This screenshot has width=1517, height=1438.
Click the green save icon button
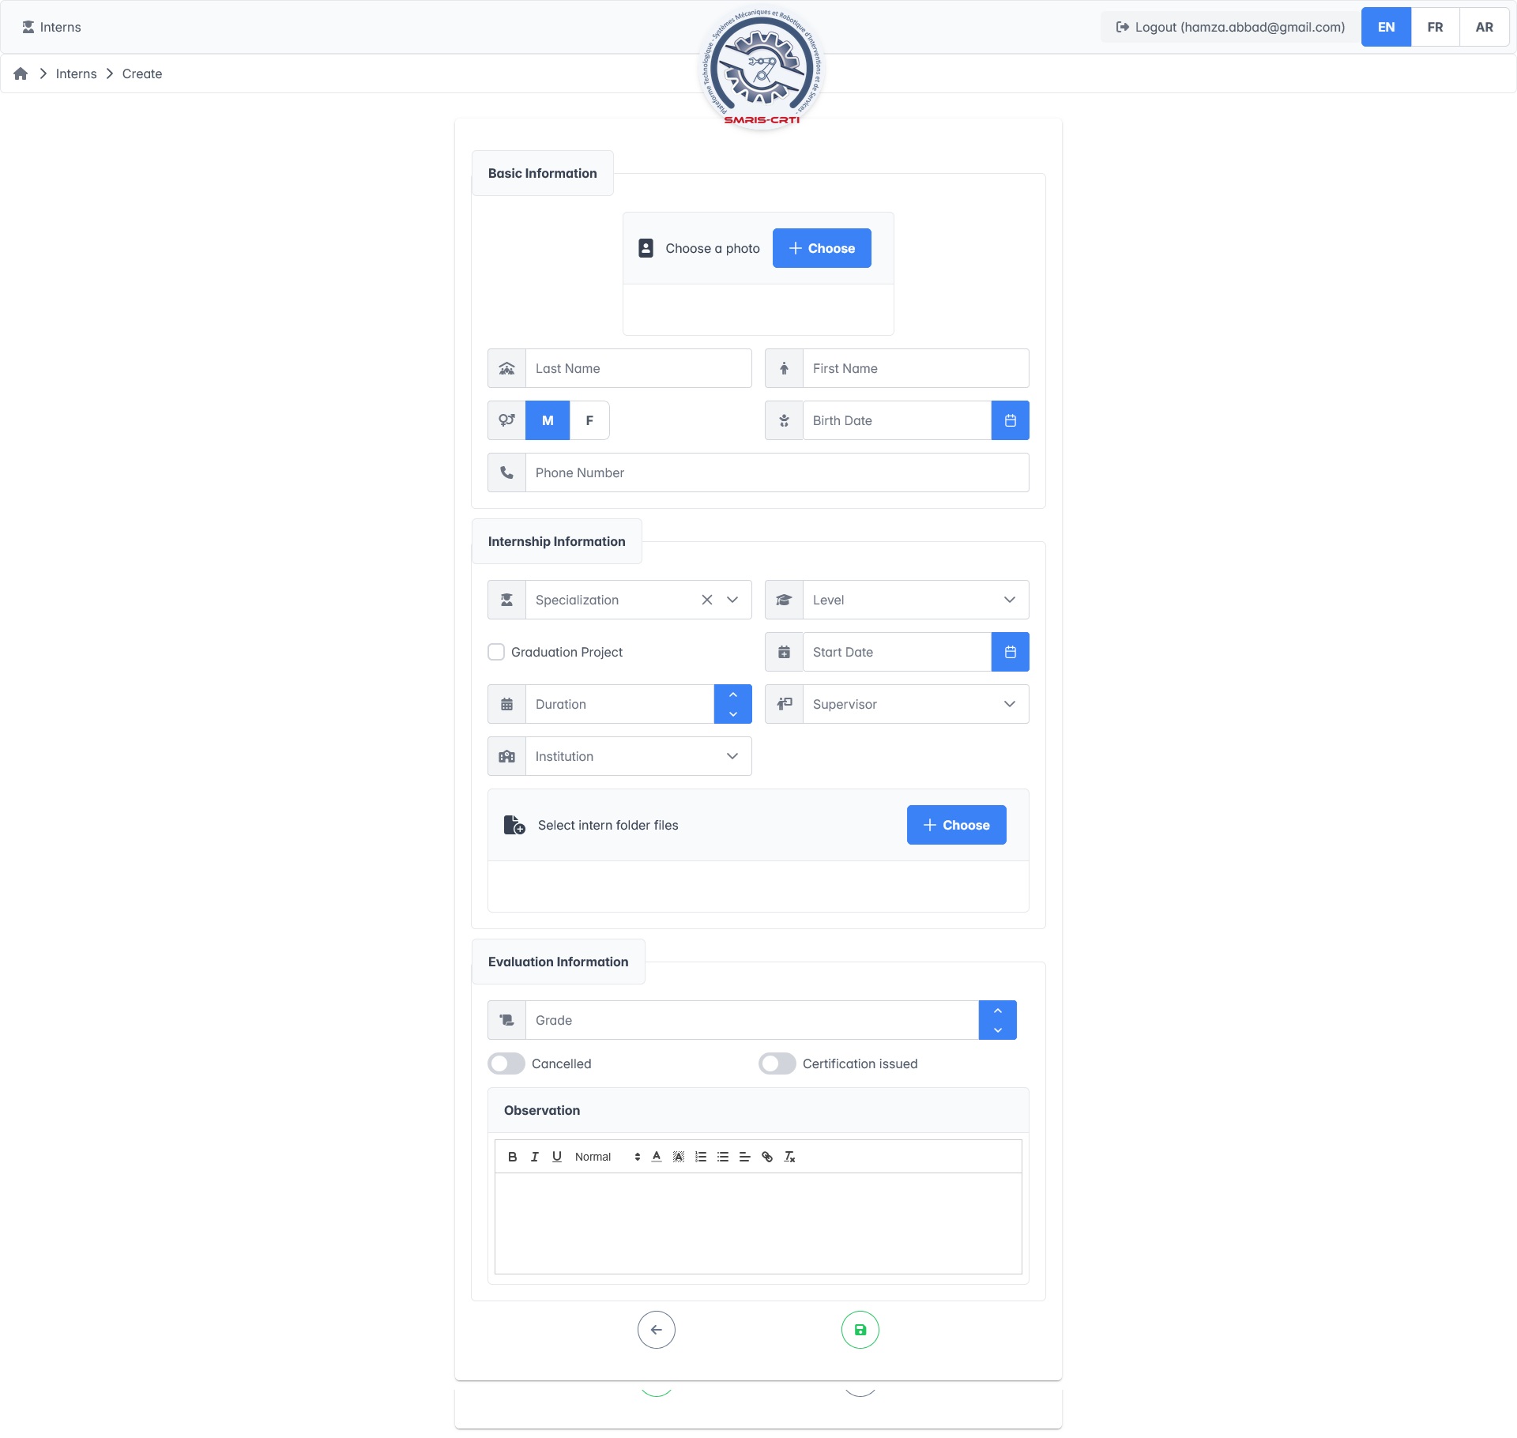[860, 1330]
